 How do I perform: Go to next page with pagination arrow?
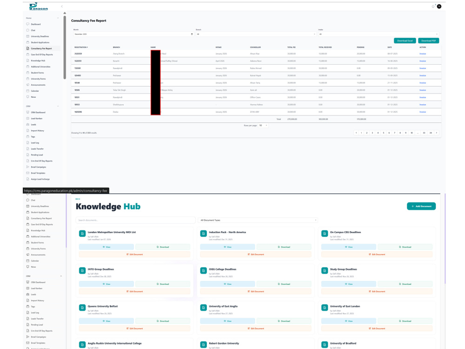pos(437,133)
